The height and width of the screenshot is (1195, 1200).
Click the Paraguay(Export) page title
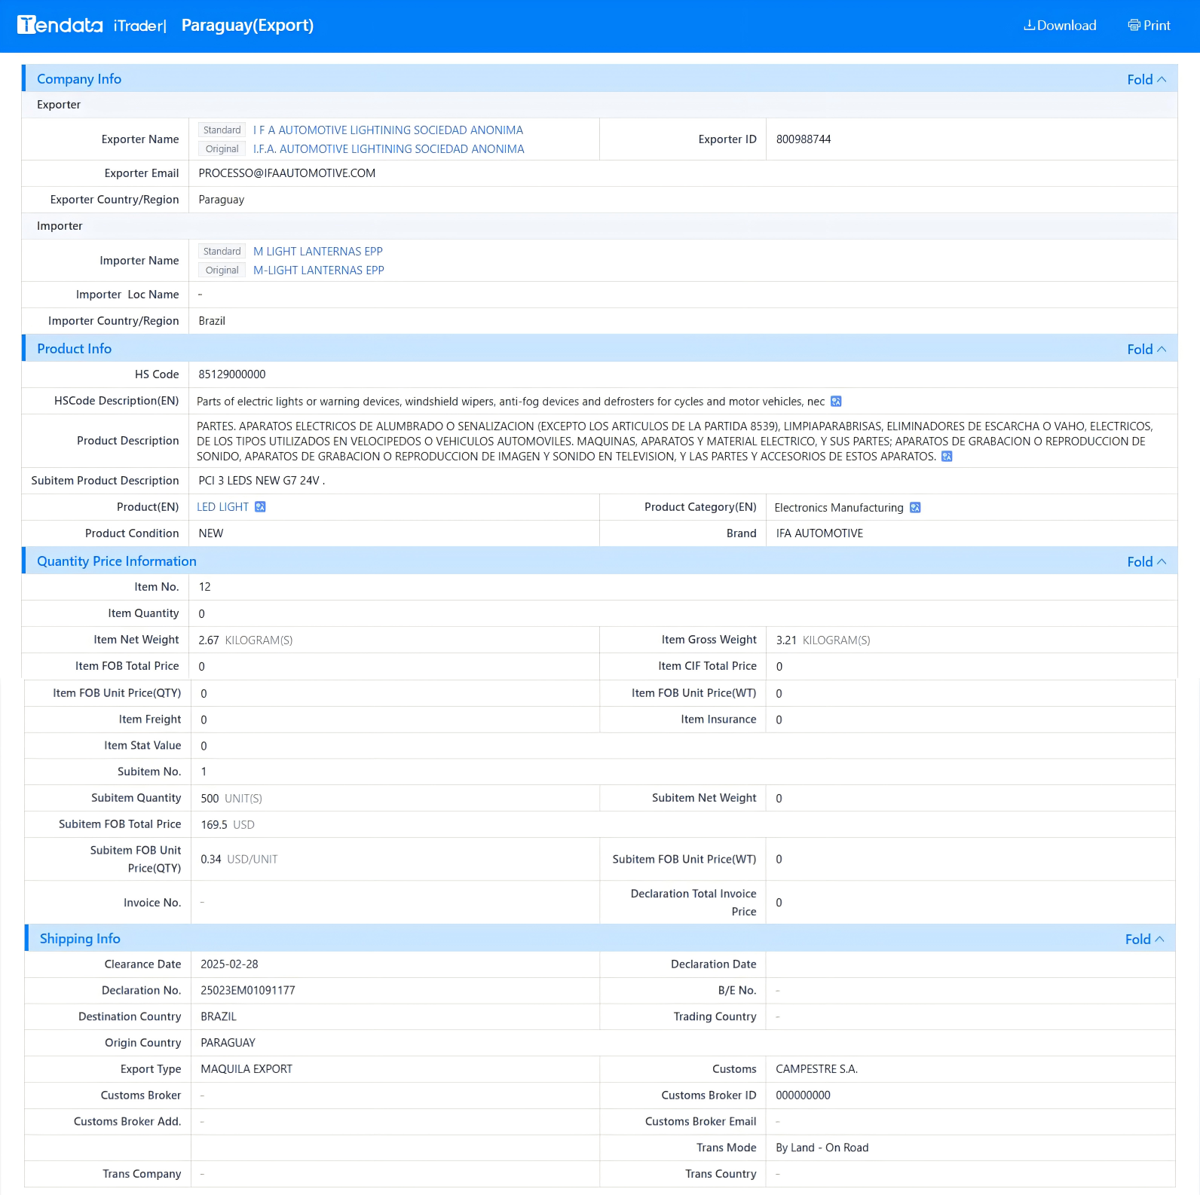[x=247, y=26]
